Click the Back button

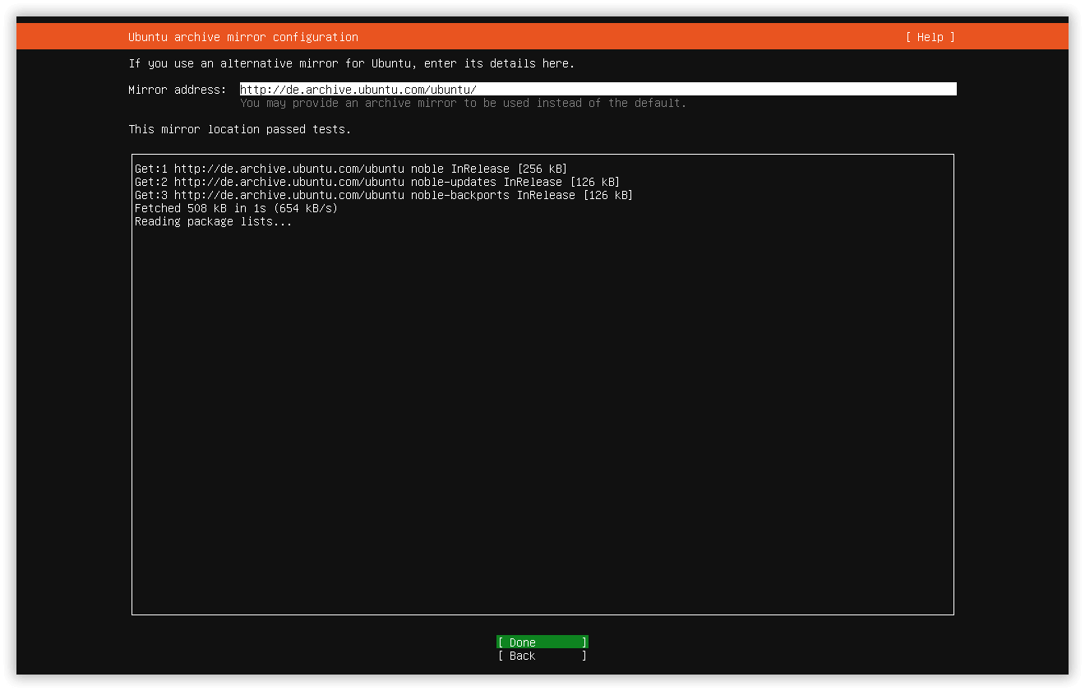coord(542,656)
